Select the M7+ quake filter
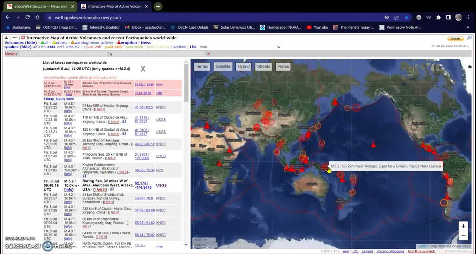This screenshot has height=254, width=476. pos(78,47)
